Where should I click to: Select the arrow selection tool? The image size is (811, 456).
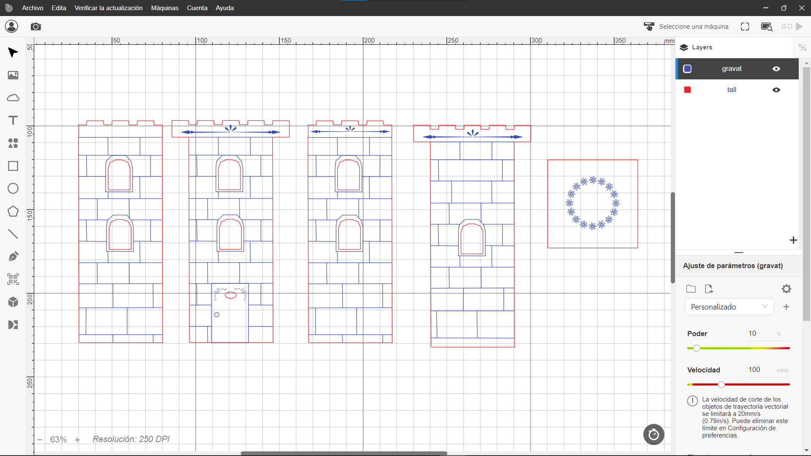coord(13,52)
